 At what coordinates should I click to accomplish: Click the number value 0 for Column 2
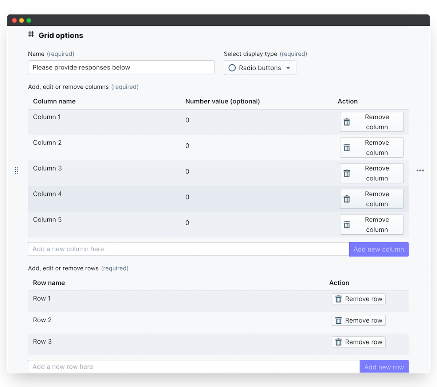[x=187, y=146]
